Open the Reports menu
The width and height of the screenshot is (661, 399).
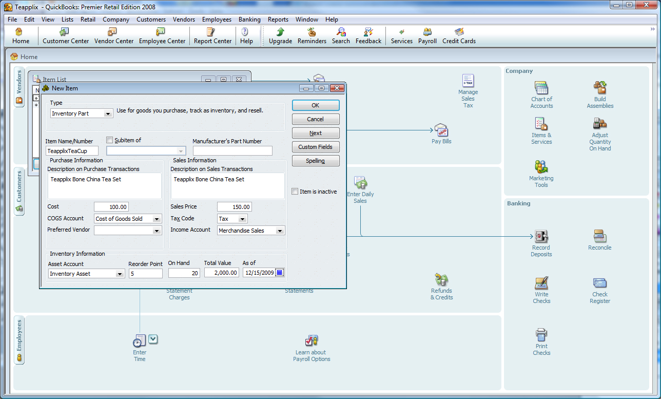(x=278, y=20)
